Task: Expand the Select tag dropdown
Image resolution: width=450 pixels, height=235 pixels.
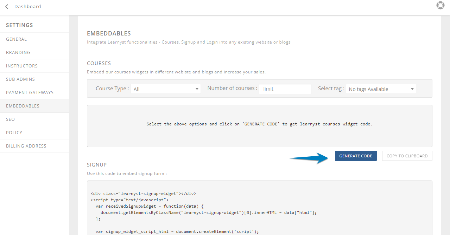Action: click(381, 89)
